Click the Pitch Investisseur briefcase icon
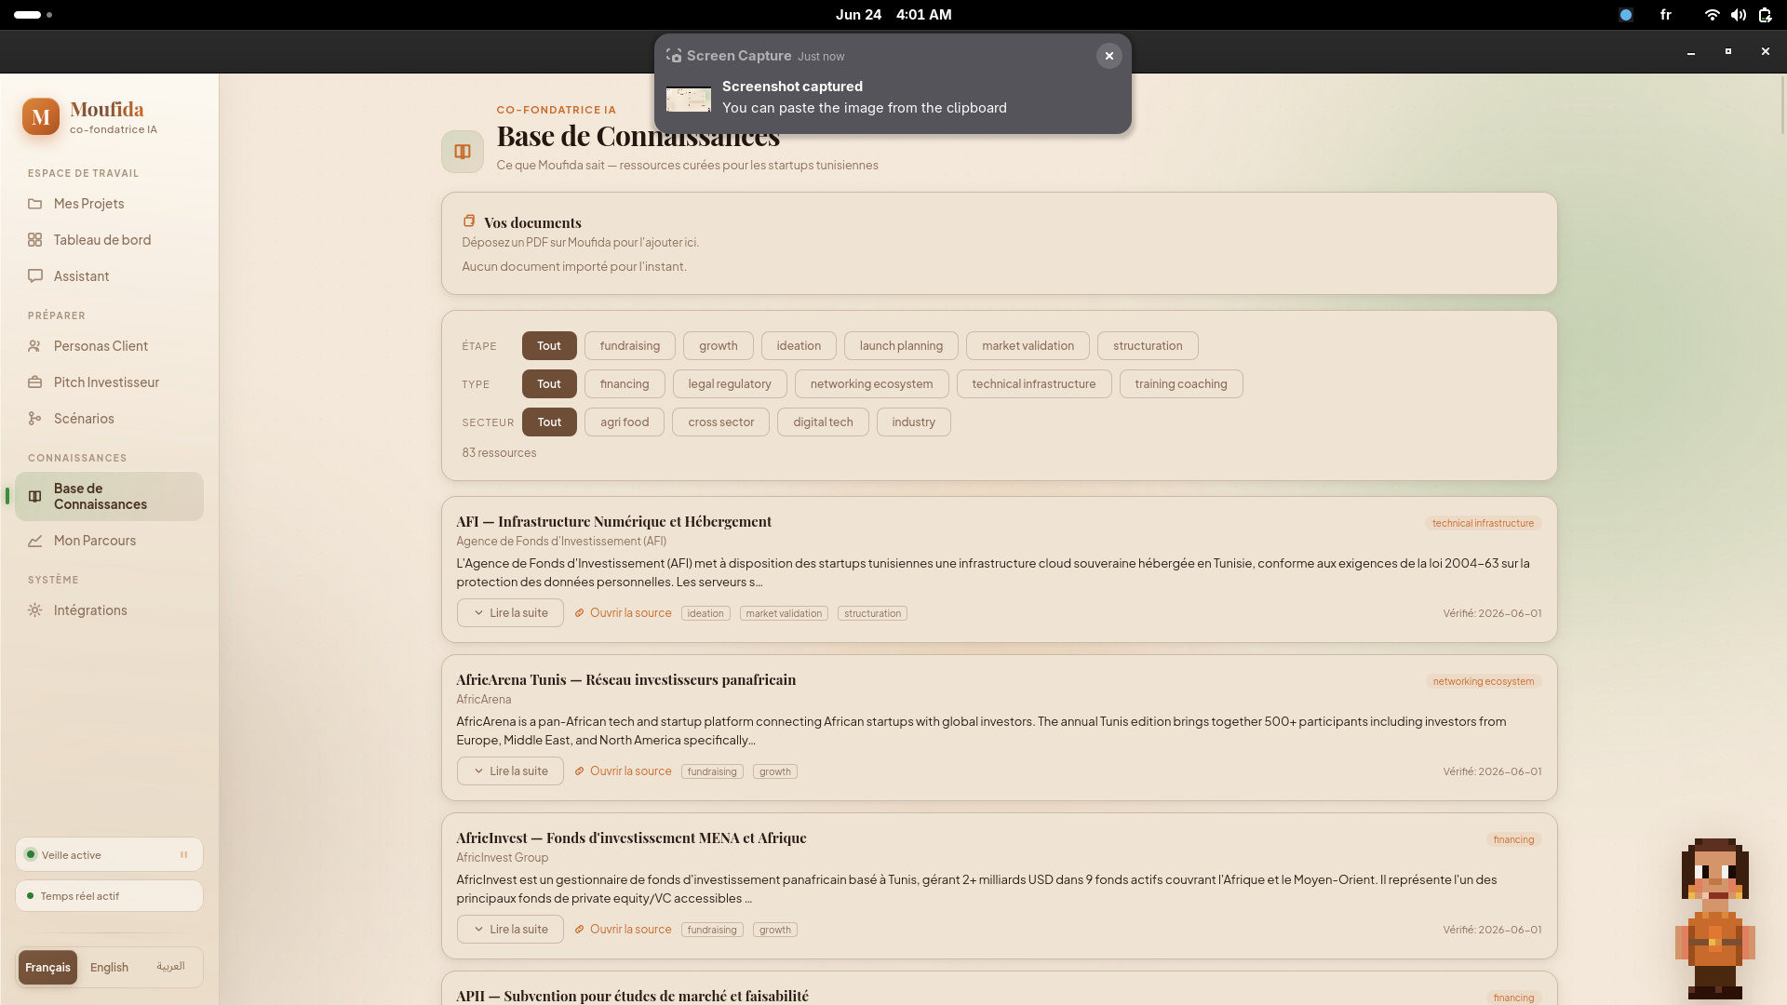 [35, 382]
